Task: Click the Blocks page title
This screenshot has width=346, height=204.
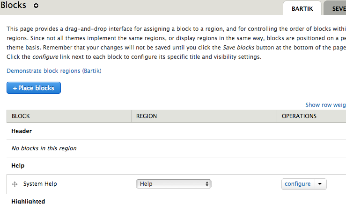Action: click(14, 6)
